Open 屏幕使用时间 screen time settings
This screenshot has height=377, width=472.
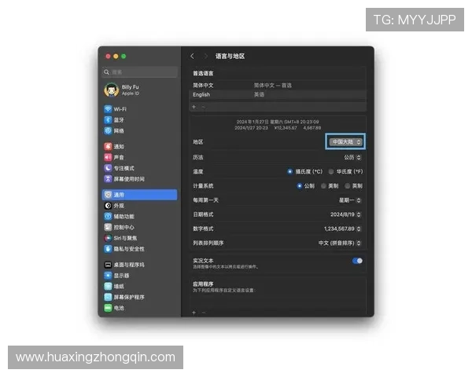(x=124, y=179)
